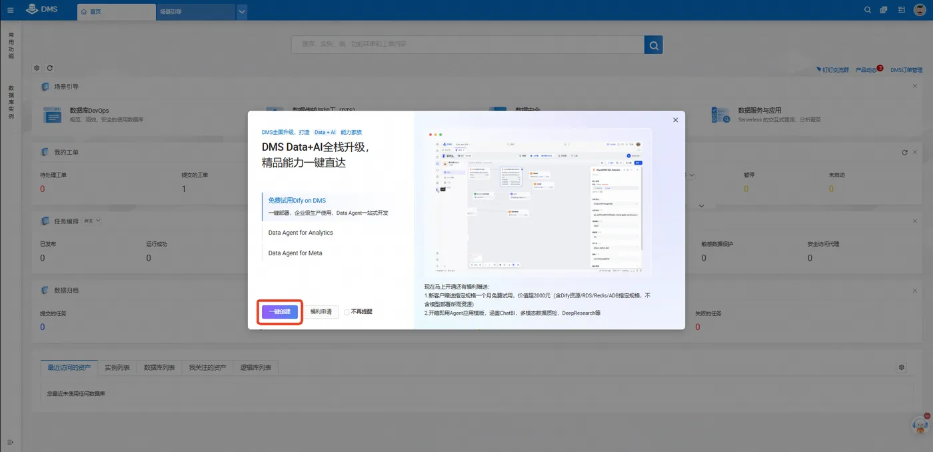933x452 pixels.
Task: Click the 福利申请 button in dialog
Action: 321,312
